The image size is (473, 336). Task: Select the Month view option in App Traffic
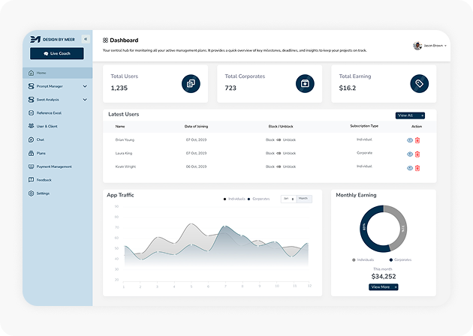tap(304, 199)
